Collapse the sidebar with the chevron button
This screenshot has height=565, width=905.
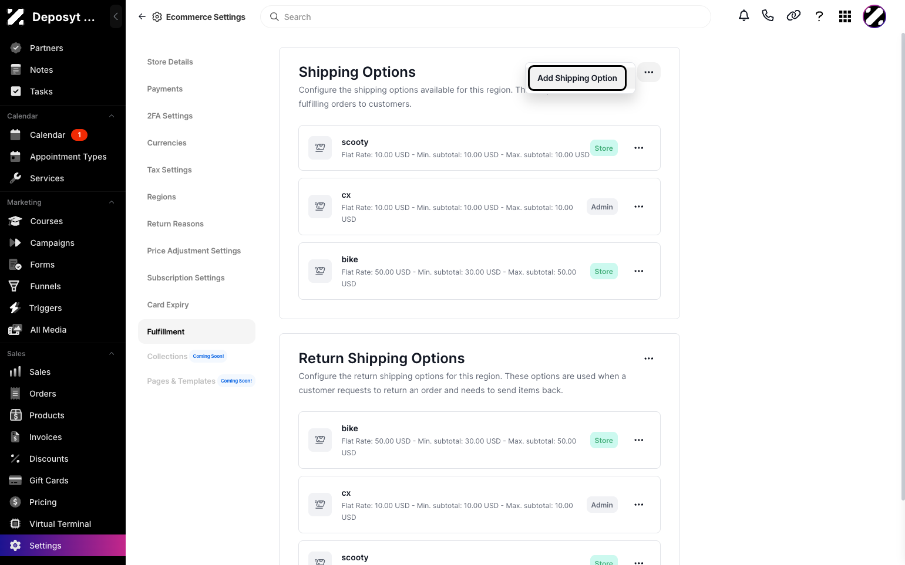tap(116, 16)
